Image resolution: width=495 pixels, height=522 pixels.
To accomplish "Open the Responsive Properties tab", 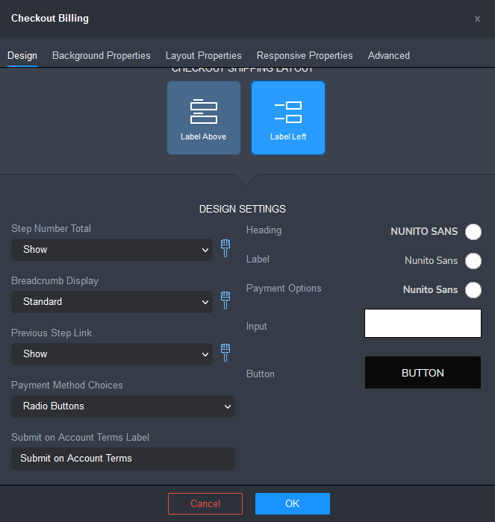I will click(305, 56).
